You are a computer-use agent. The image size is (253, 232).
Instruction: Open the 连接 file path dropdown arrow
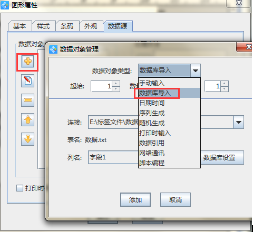coord(239,122)
